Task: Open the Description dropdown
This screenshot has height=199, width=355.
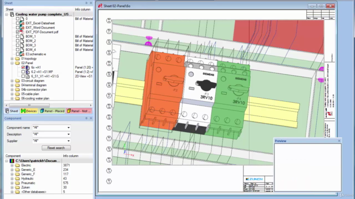Action: [x=68, y=134]
